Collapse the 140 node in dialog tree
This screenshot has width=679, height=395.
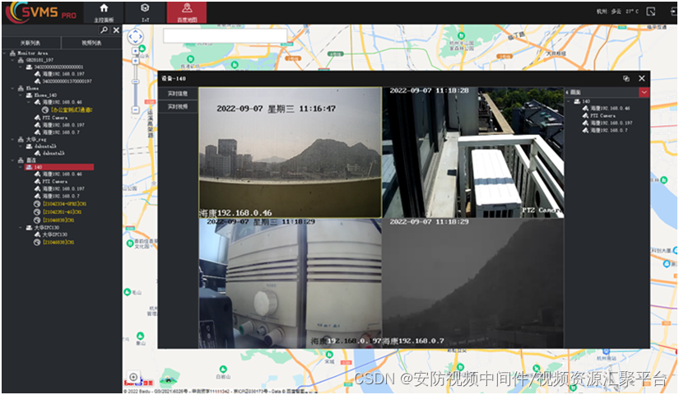[569, 101]
